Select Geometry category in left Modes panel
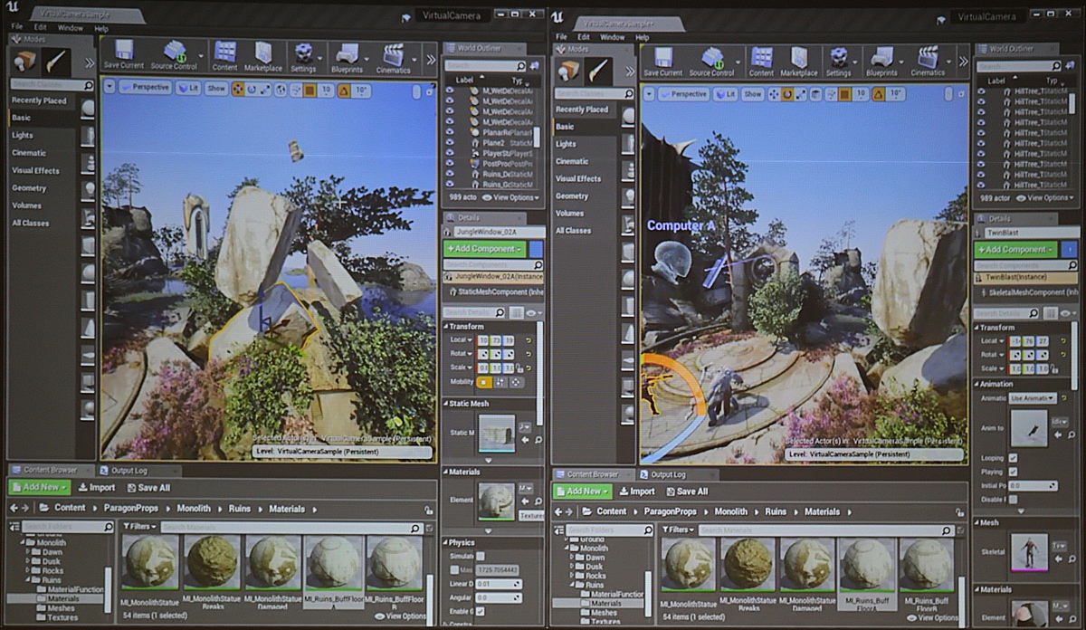 click(x=29, y=188)
